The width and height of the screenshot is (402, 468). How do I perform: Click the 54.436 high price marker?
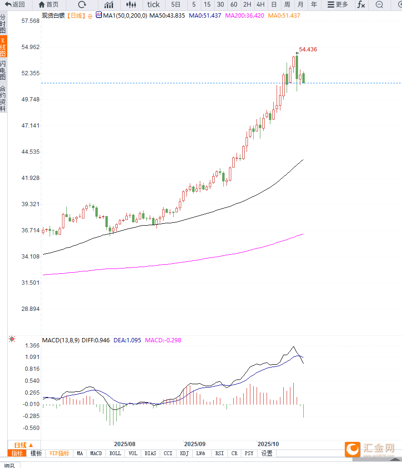pyautogui.click(x=308, y=50)
